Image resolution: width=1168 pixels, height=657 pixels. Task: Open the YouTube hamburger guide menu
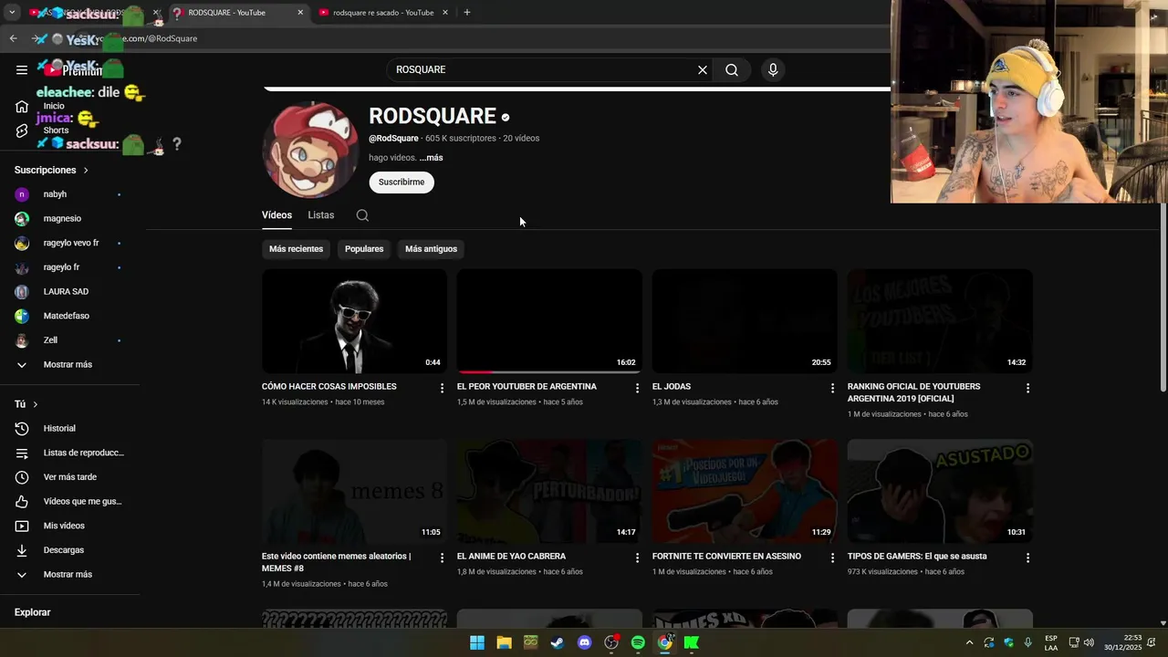pos(22,69)
